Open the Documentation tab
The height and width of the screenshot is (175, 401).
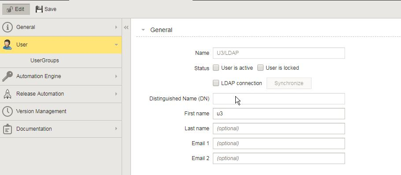61,129
